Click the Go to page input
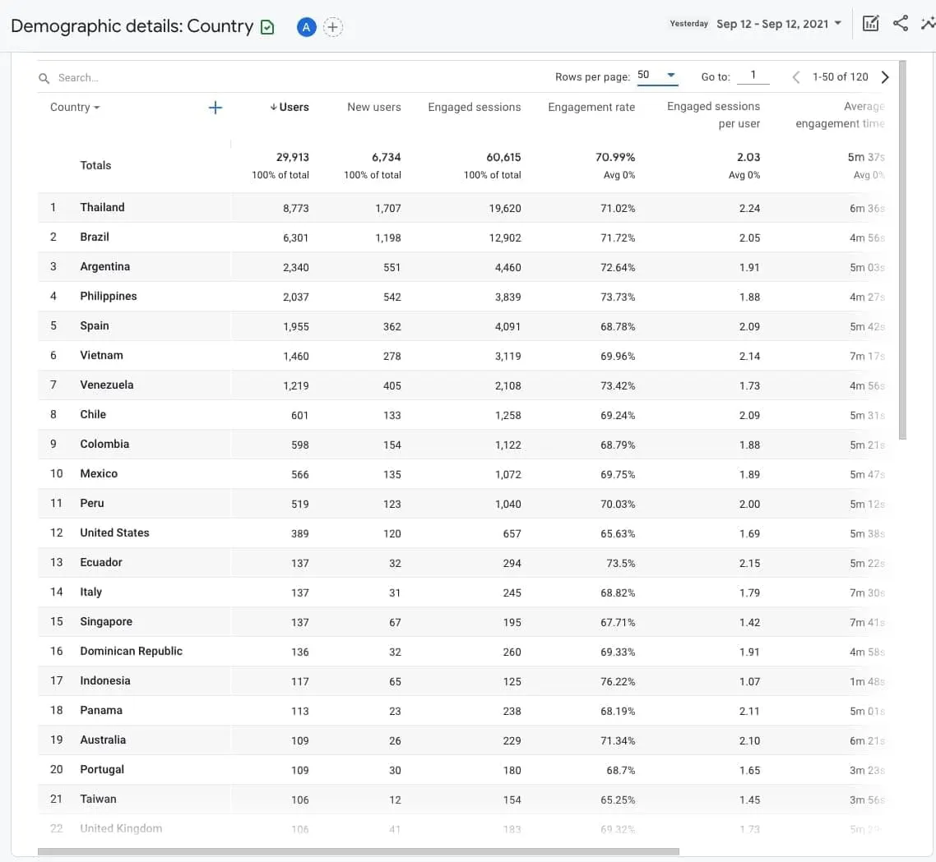936x862 pixels. [x=753, y=75]
